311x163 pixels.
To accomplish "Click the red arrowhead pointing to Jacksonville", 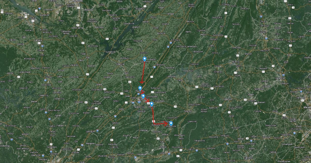I will [x=166, y=124].
